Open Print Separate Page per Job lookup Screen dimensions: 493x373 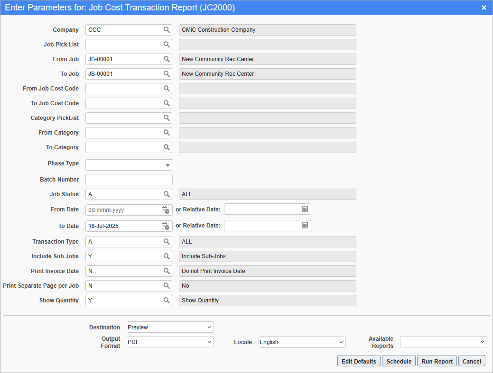pos(167,286)
